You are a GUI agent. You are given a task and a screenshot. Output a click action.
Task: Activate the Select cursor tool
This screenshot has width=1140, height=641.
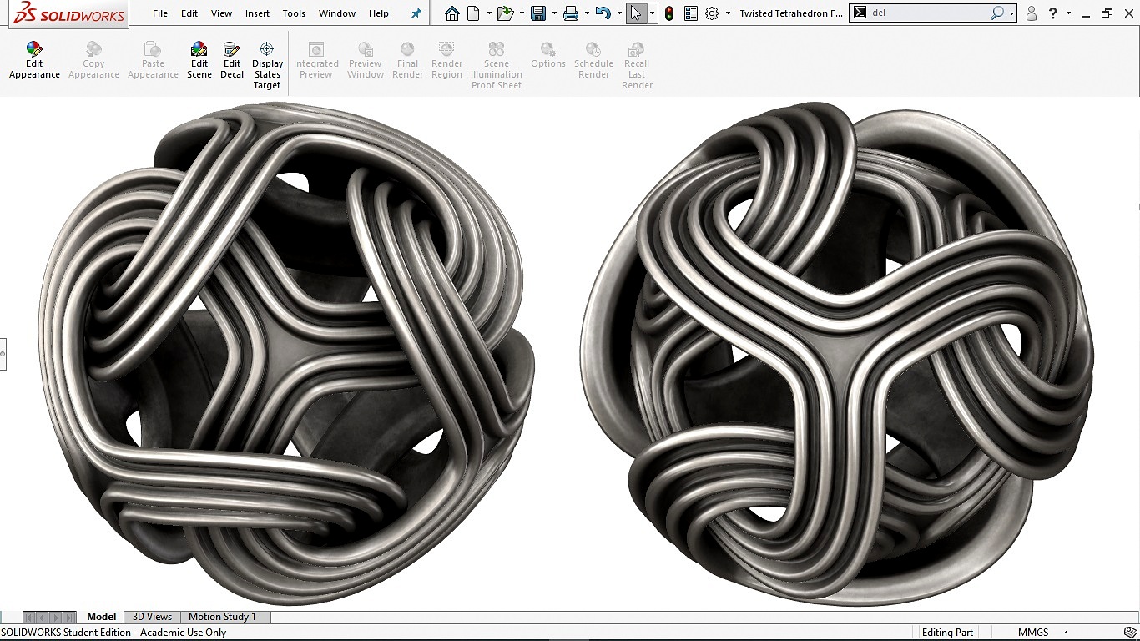636,13
